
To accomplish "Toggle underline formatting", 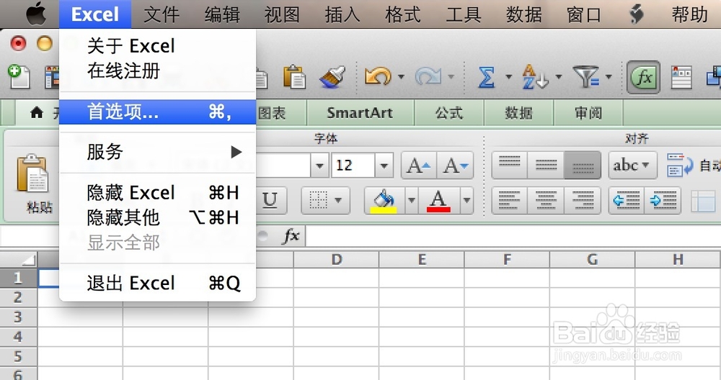I will point(270,200).
